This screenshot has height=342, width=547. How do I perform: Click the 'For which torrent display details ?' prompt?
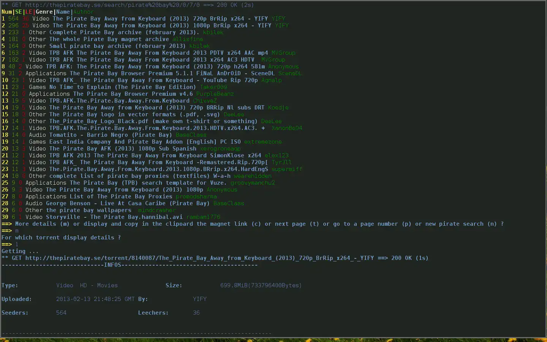61,237
